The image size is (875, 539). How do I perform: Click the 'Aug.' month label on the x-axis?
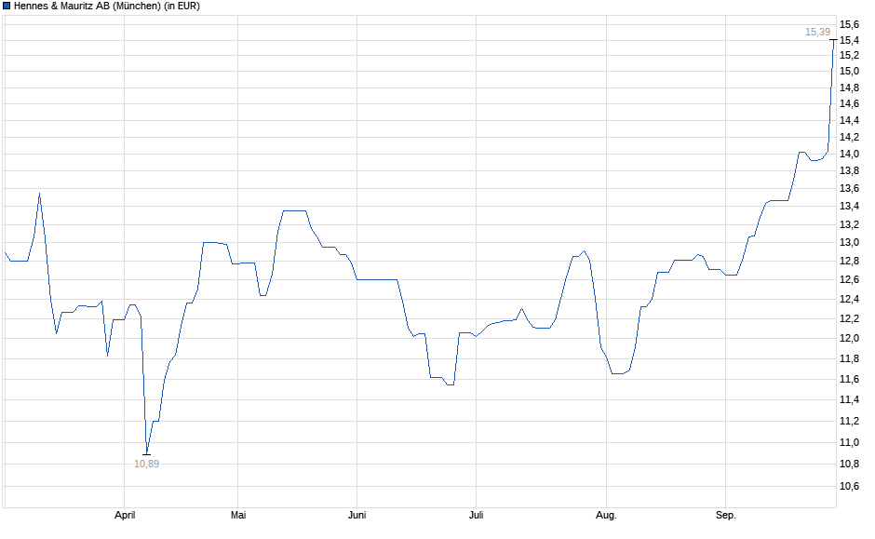coord(606,515)
